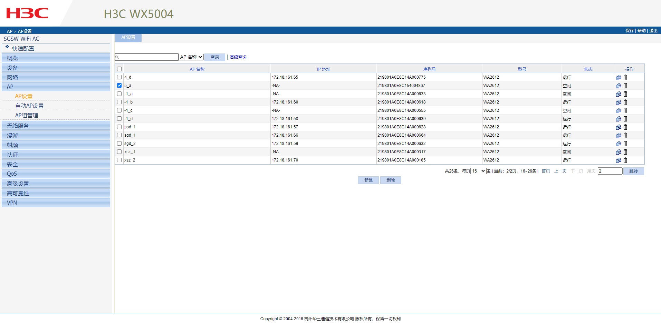Open the QoS sidebar menu
This screenshot has width=661, height=323.
point(56,174)
